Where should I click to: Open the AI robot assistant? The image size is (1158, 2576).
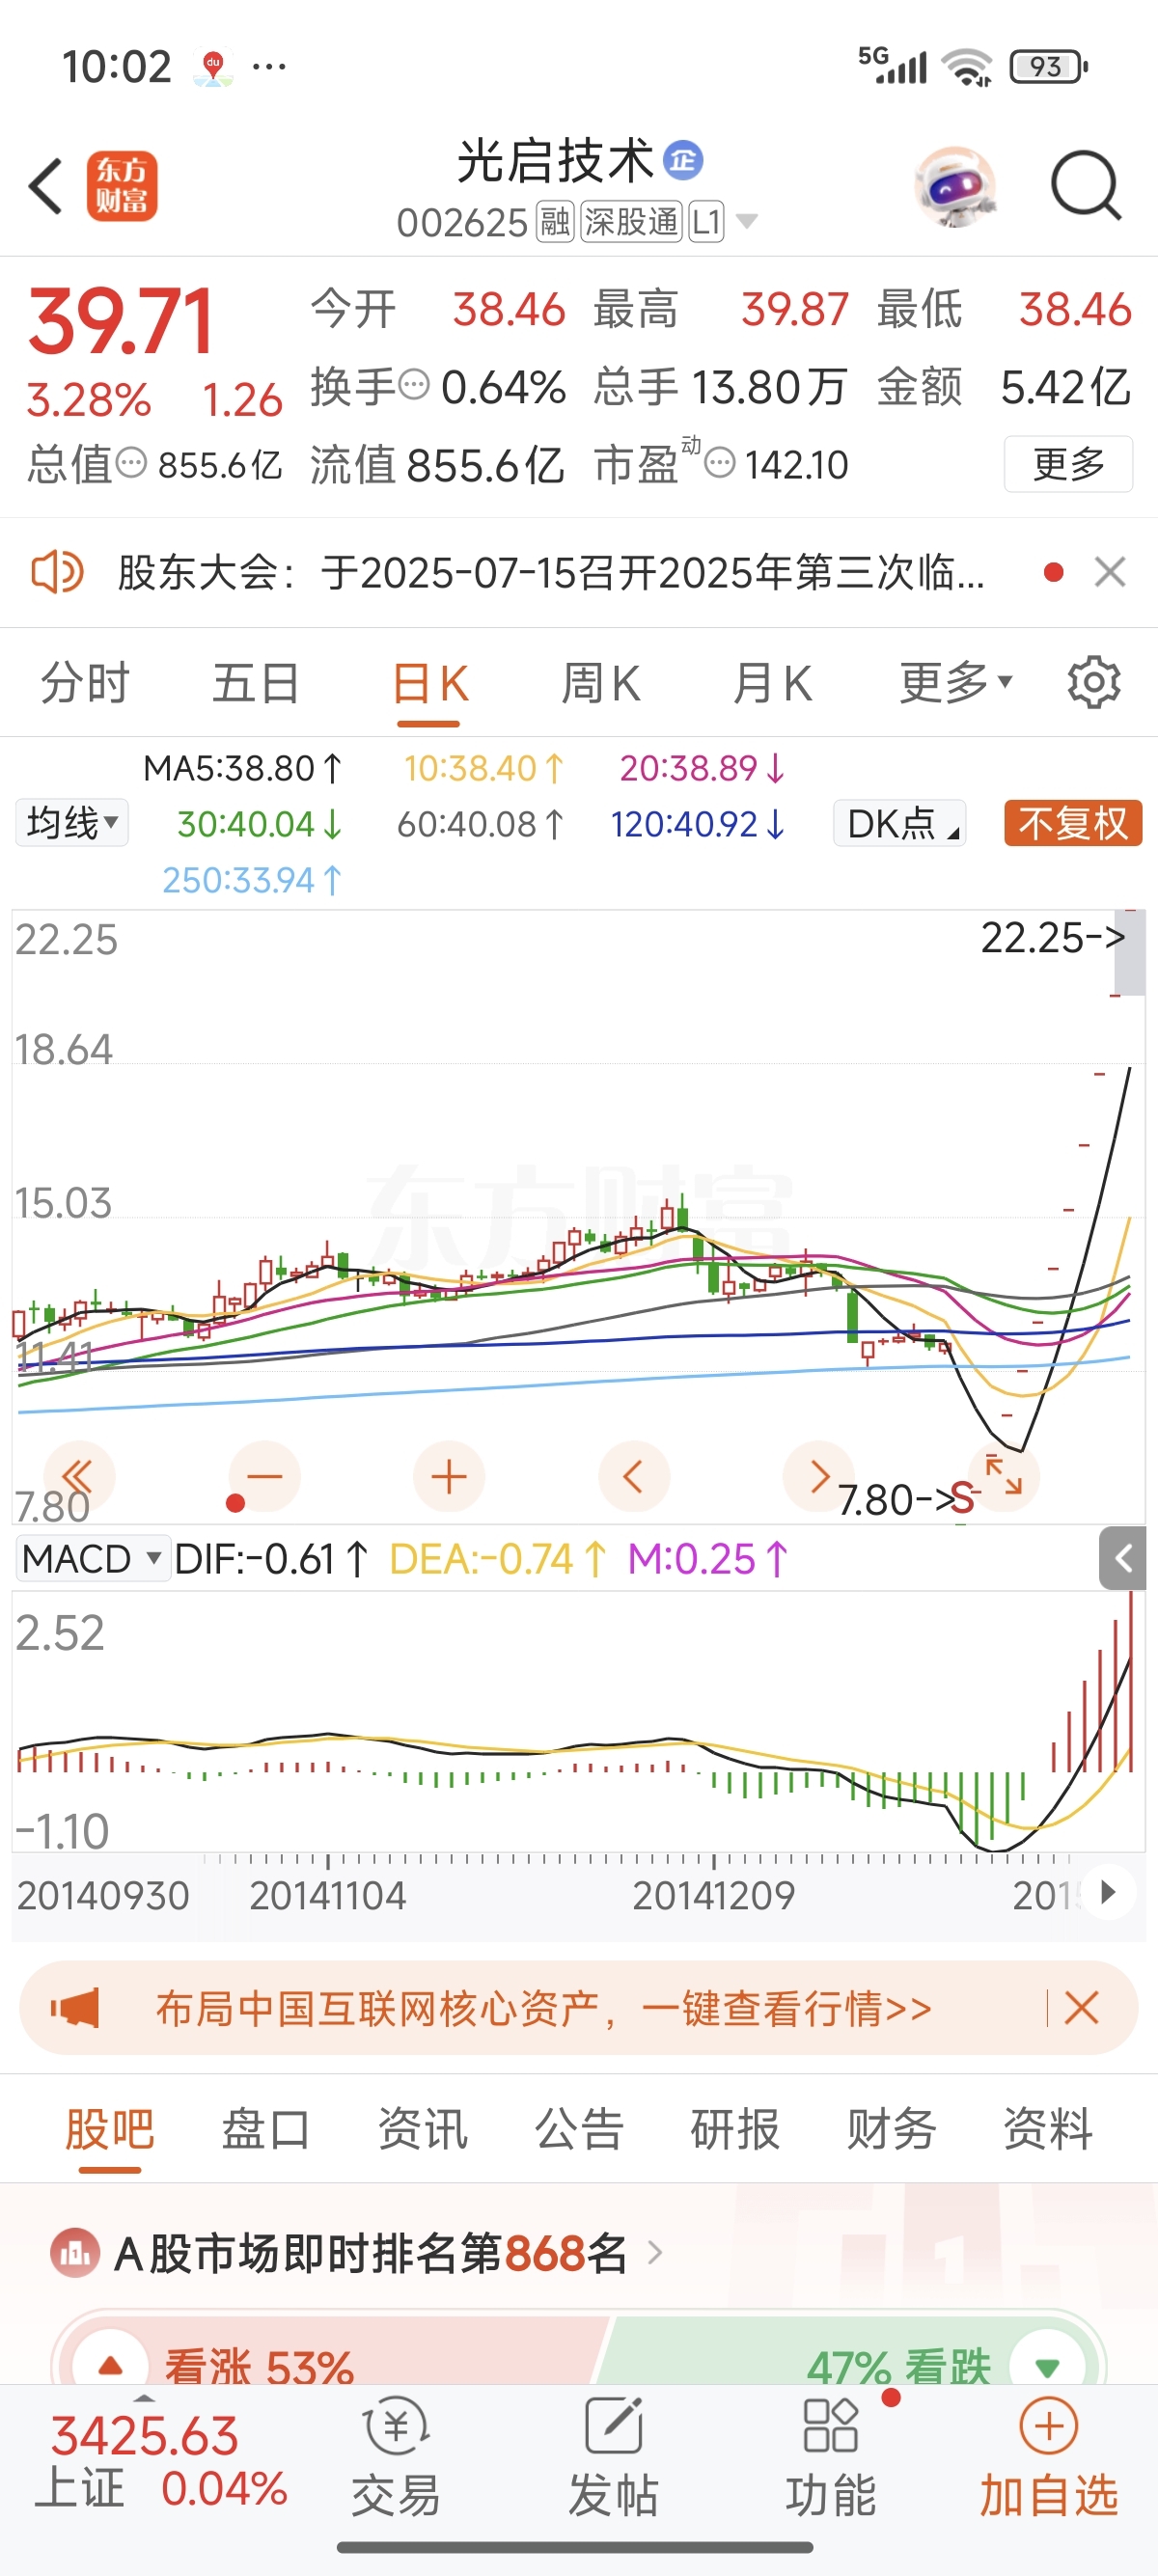pyautogui.click(x=955, y=186)
